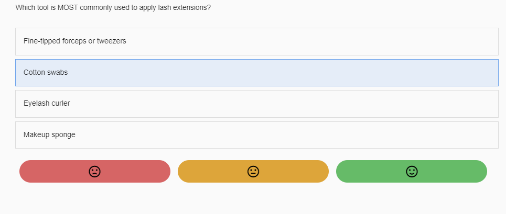
Task: Click the lash extensions question text
Action: [113, 8]
